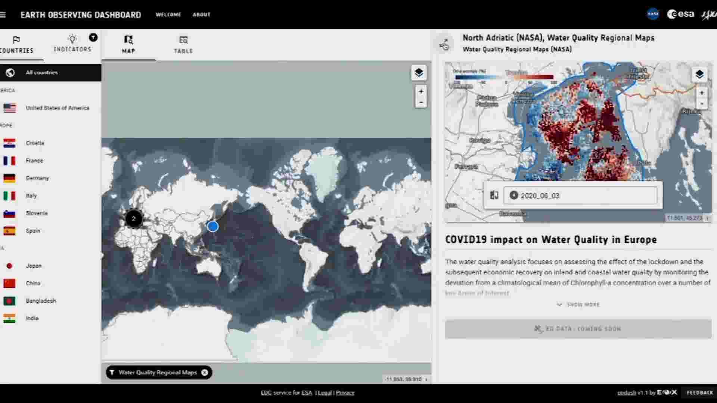717x403 pixels.
Task: Open layers icon on Adriatic map
Action: (699, 74)
